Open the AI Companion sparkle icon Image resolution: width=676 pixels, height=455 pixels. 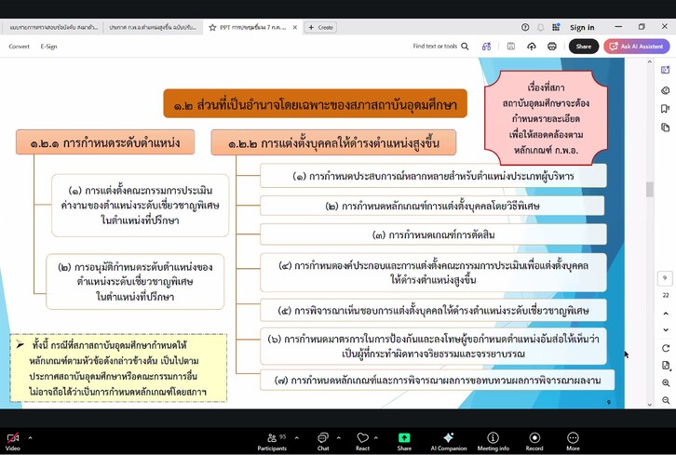(449, 442)
